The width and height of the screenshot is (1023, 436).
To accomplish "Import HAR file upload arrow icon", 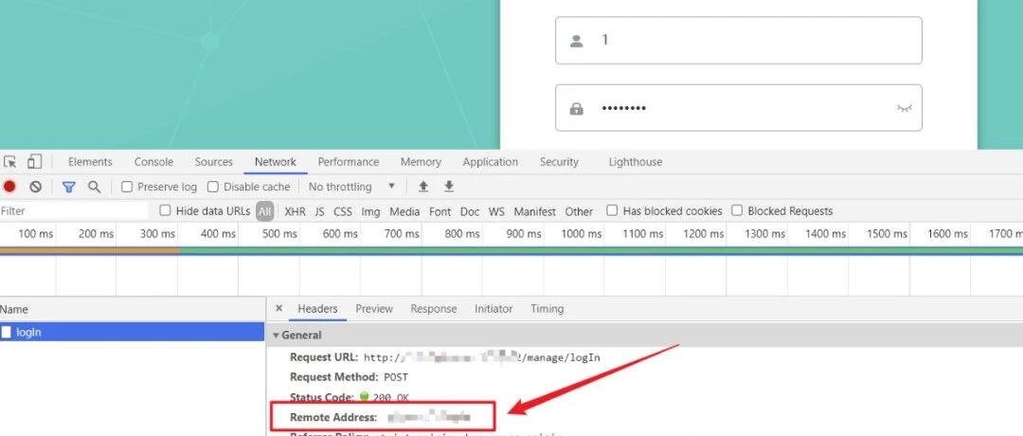I will pyautogui.click(x=423, y=187).
